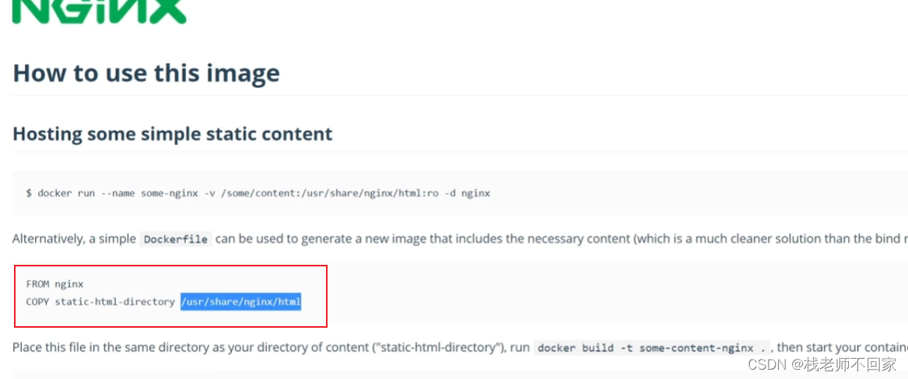Click the "How to use this image" heading

pyautogui.click(x=146, y=73)
